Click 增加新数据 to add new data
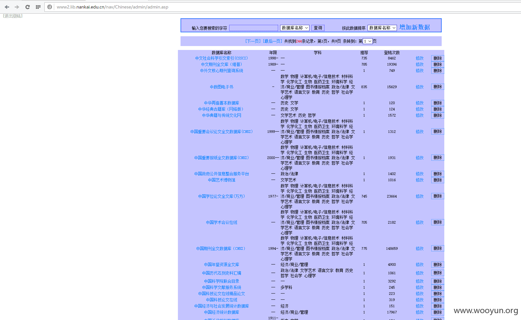 415,27
